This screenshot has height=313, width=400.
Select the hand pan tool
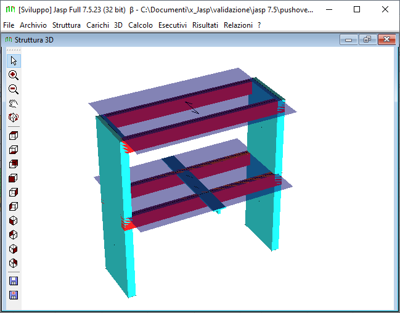[x=14, y=104]
